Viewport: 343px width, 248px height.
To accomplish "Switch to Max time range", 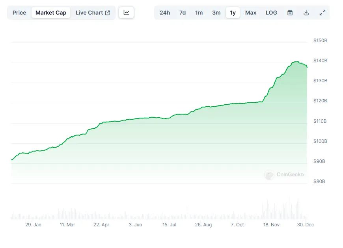I will [x=251, y=12].
